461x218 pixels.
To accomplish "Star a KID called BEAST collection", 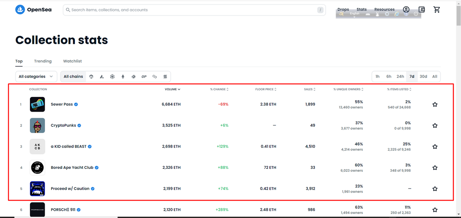I will pyautogui.click(x=435, y=147).
